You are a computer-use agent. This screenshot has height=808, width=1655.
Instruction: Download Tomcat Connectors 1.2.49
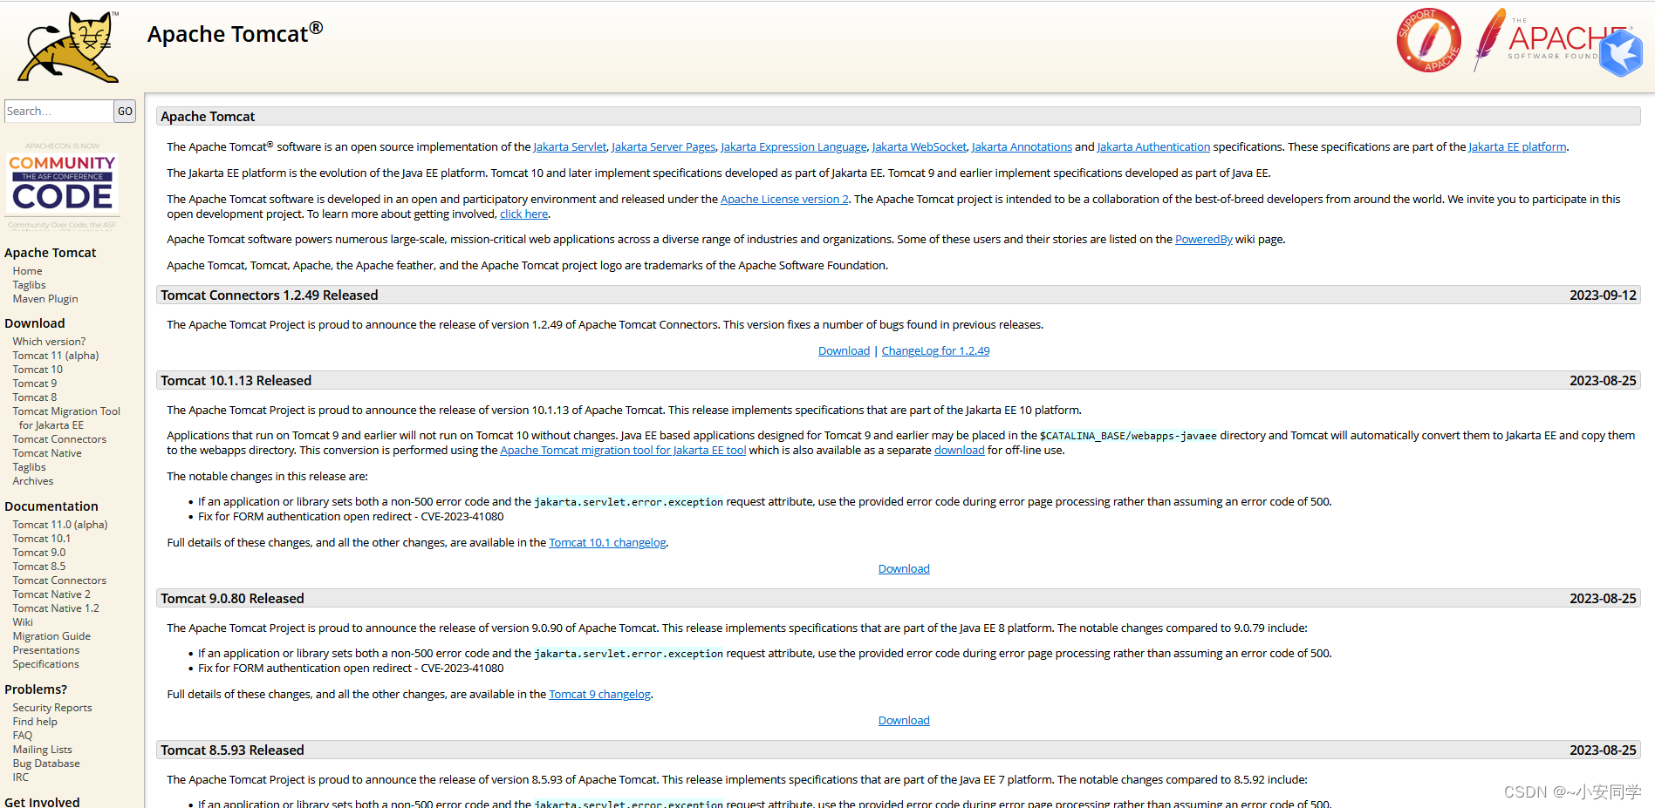point(844,351)
